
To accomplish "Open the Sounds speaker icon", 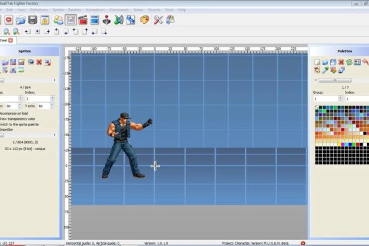I will (119, 20).
